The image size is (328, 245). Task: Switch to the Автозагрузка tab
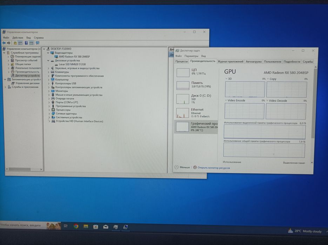click(x=254, y=61)
